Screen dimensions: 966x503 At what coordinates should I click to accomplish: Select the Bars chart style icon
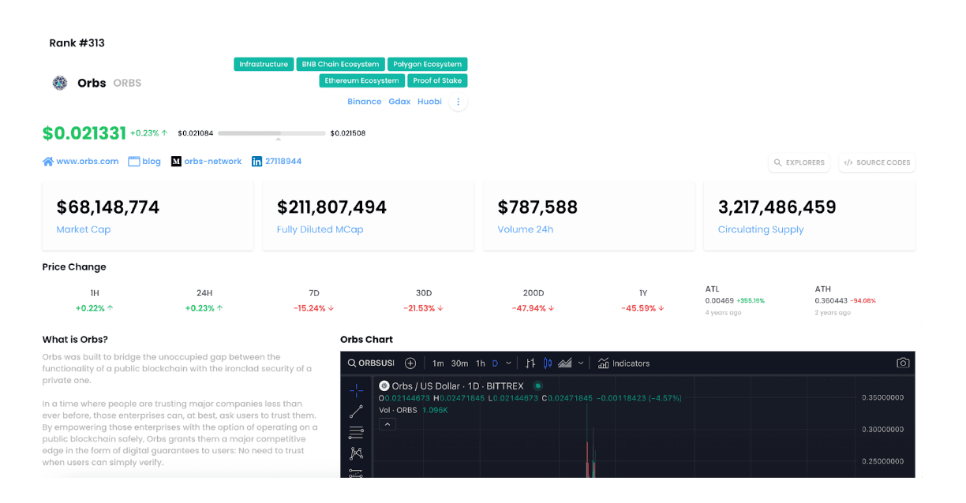point(530,363)
